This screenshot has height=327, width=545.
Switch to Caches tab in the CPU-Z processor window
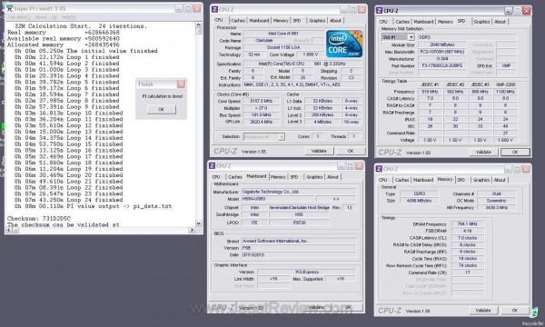tap(238, 21)
